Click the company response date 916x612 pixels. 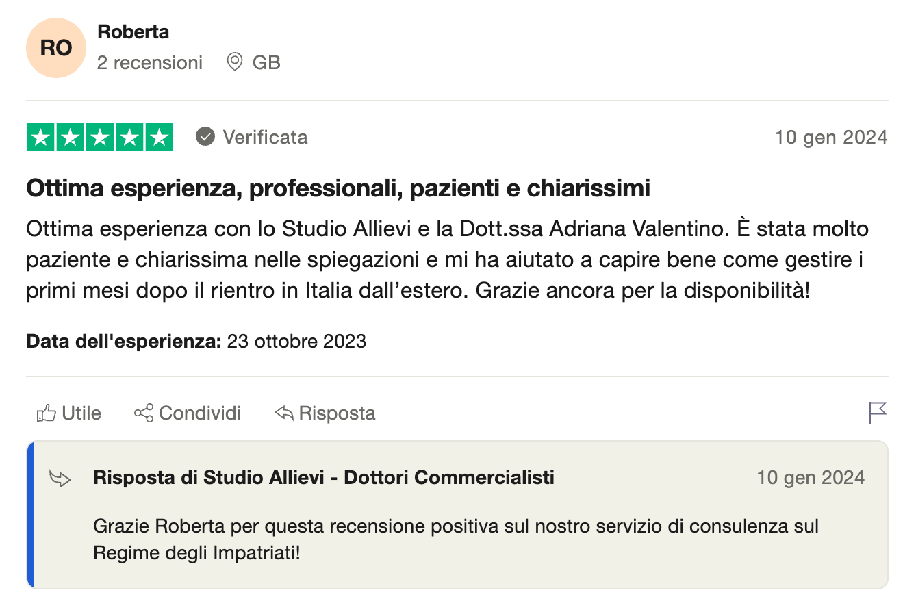[x=810, y=477]
